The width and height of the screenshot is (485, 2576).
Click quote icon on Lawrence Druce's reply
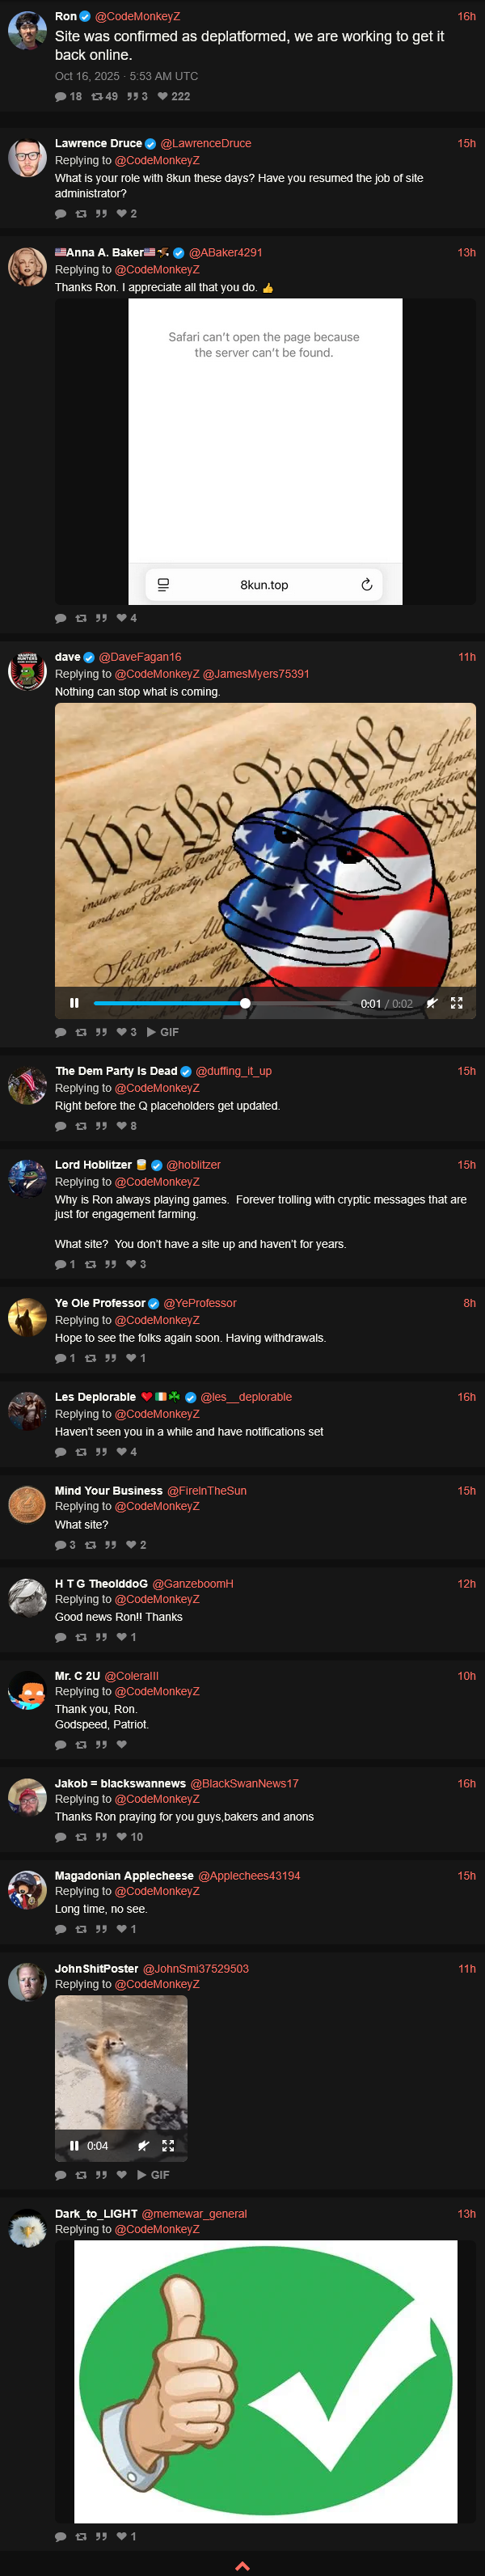click(x=101, y=214)
